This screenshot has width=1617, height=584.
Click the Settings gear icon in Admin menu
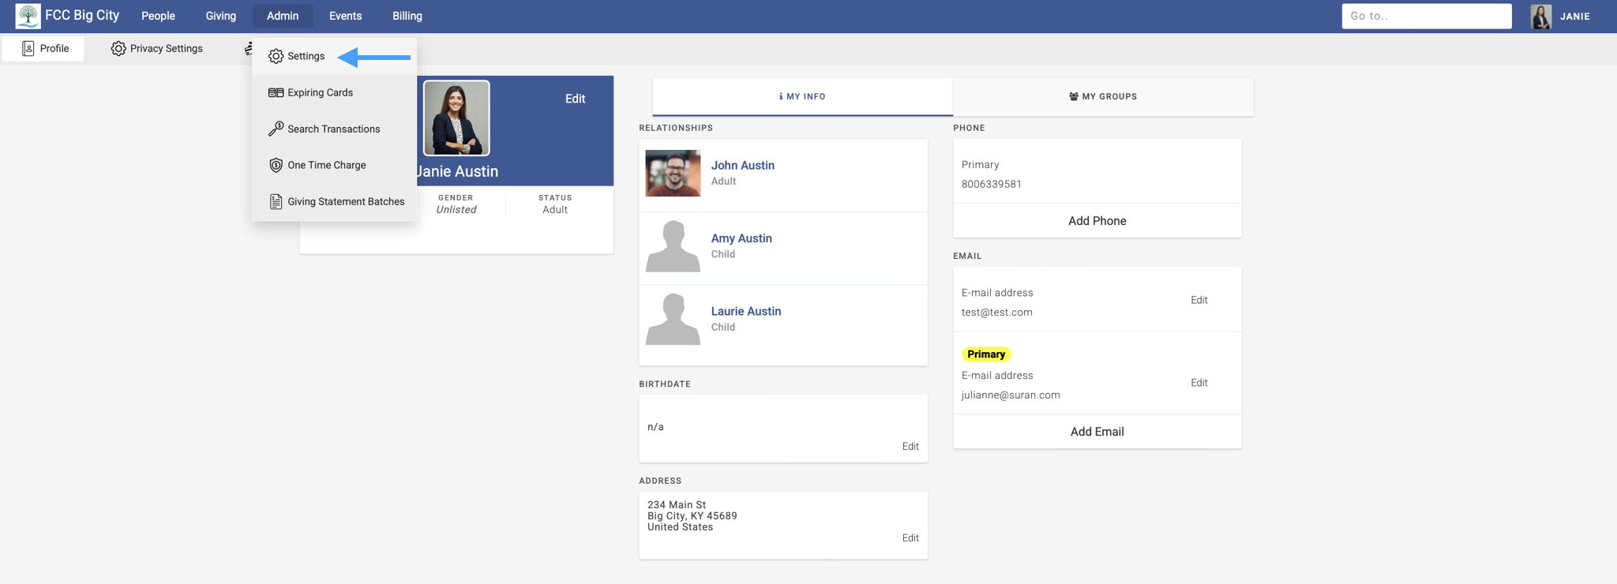pyautogui.click(x=276, y=56)
